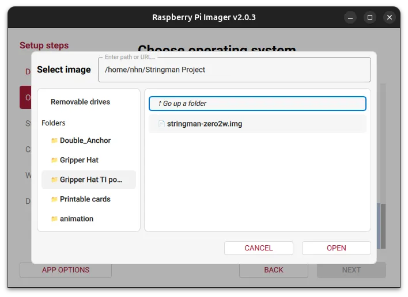Click the Gripper Hat TI po... folder icon
Screen dimensions: 408x297
coord(54,180)
